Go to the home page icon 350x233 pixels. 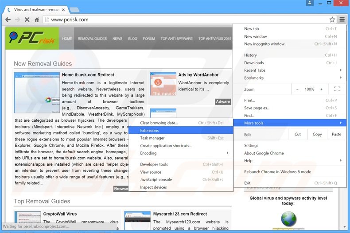click(x=37, y=19)
